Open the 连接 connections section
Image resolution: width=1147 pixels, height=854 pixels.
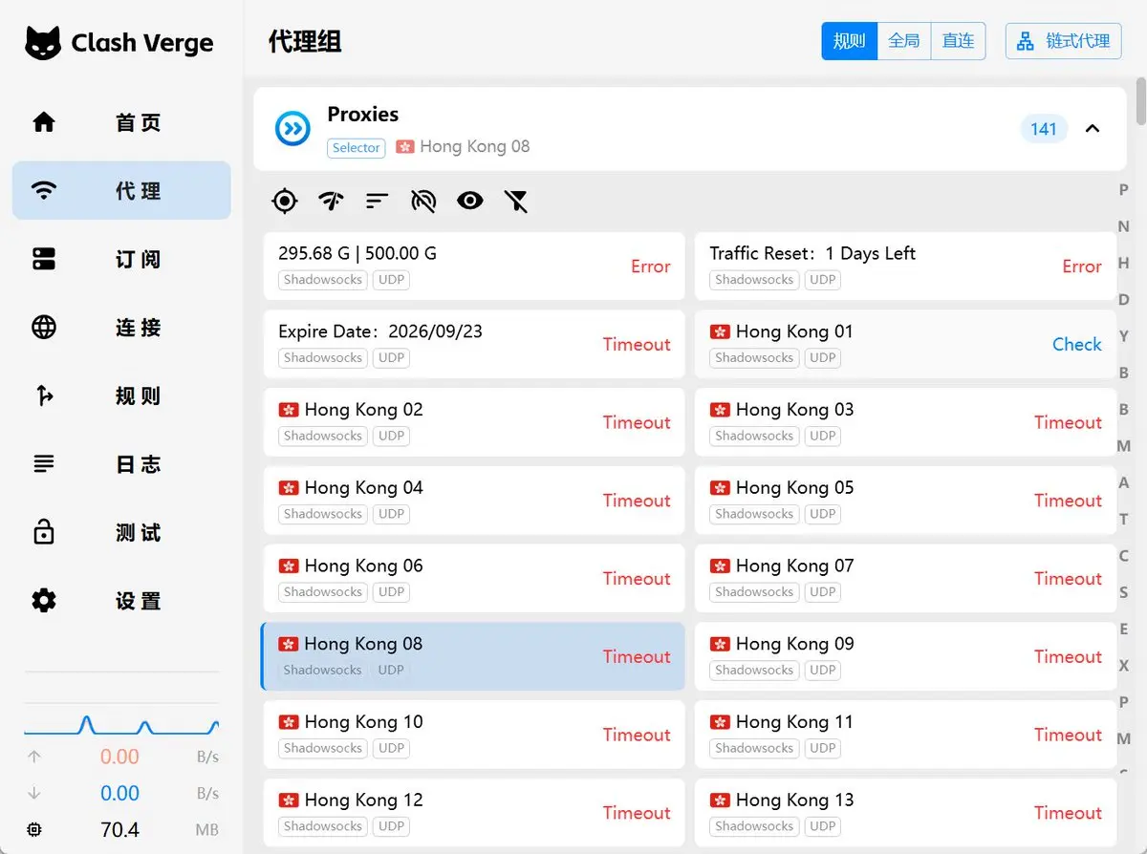(121, 328)
